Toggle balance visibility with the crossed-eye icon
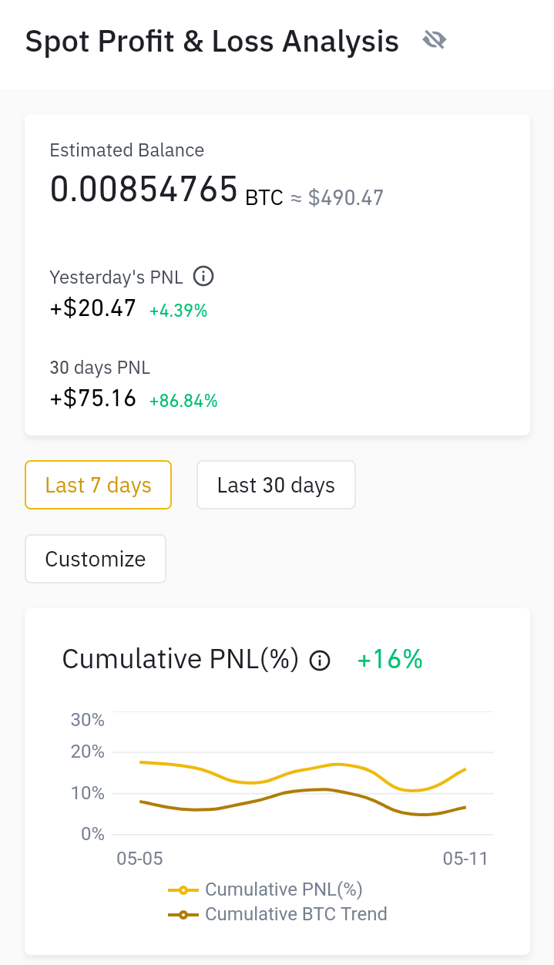The width and height of the screenshot is (554, 965). tap(435, 40)
